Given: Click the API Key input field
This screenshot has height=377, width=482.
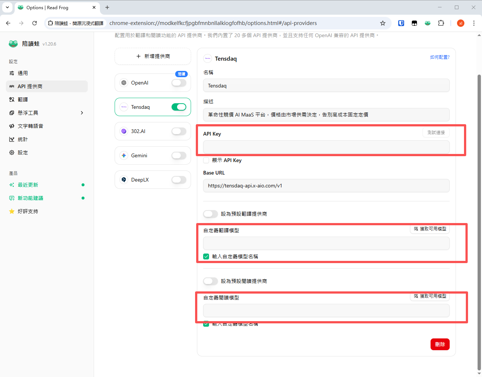Looking at the screenshot, I should click(326, 147).
